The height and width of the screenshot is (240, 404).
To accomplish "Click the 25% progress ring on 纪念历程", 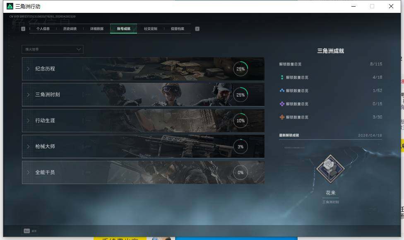I will pyautogui.click(x=240, y=69).
